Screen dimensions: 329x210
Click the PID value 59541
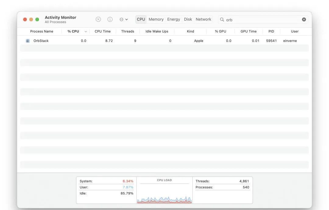click(271, 41)
